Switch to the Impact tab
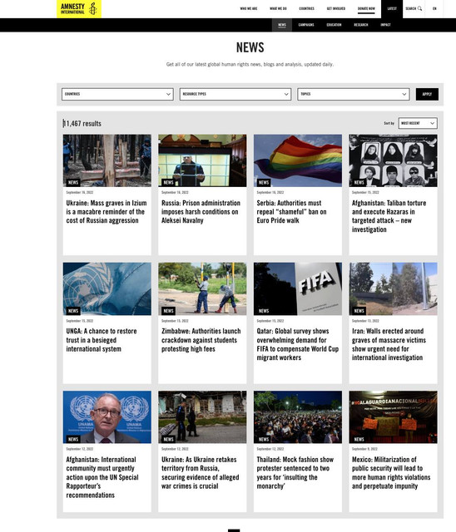This screenshot has height=532, width=456. coord(385,25)
